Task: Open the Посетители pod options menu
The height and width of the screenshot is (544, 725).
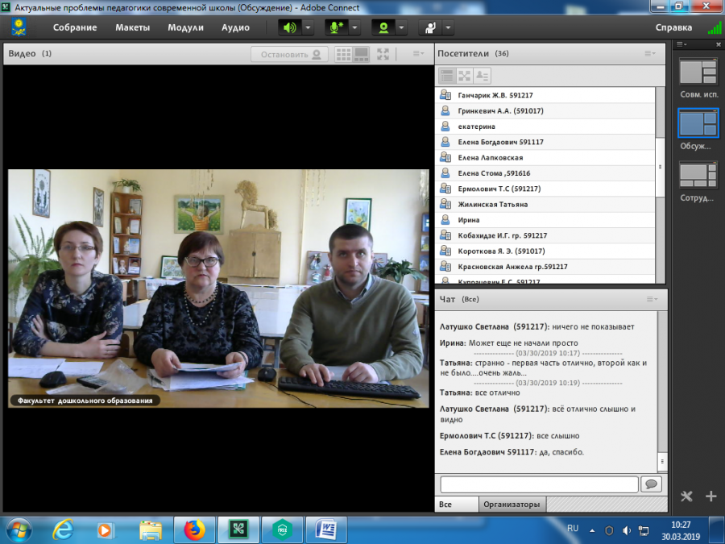Action: 649,54
